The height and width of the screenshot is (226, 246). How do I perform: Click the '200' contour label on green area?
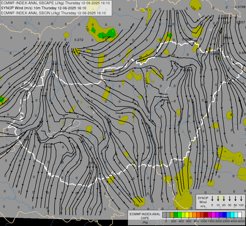pyautogui.click(x=106, y=38)
